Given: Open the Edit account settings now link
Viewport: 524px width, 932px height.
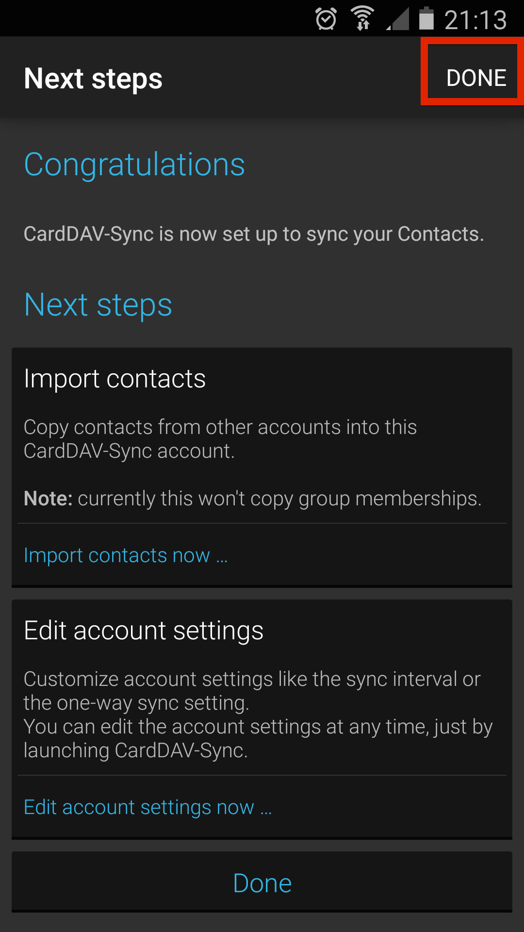Looking at the screenshot, I should point(148,807).
